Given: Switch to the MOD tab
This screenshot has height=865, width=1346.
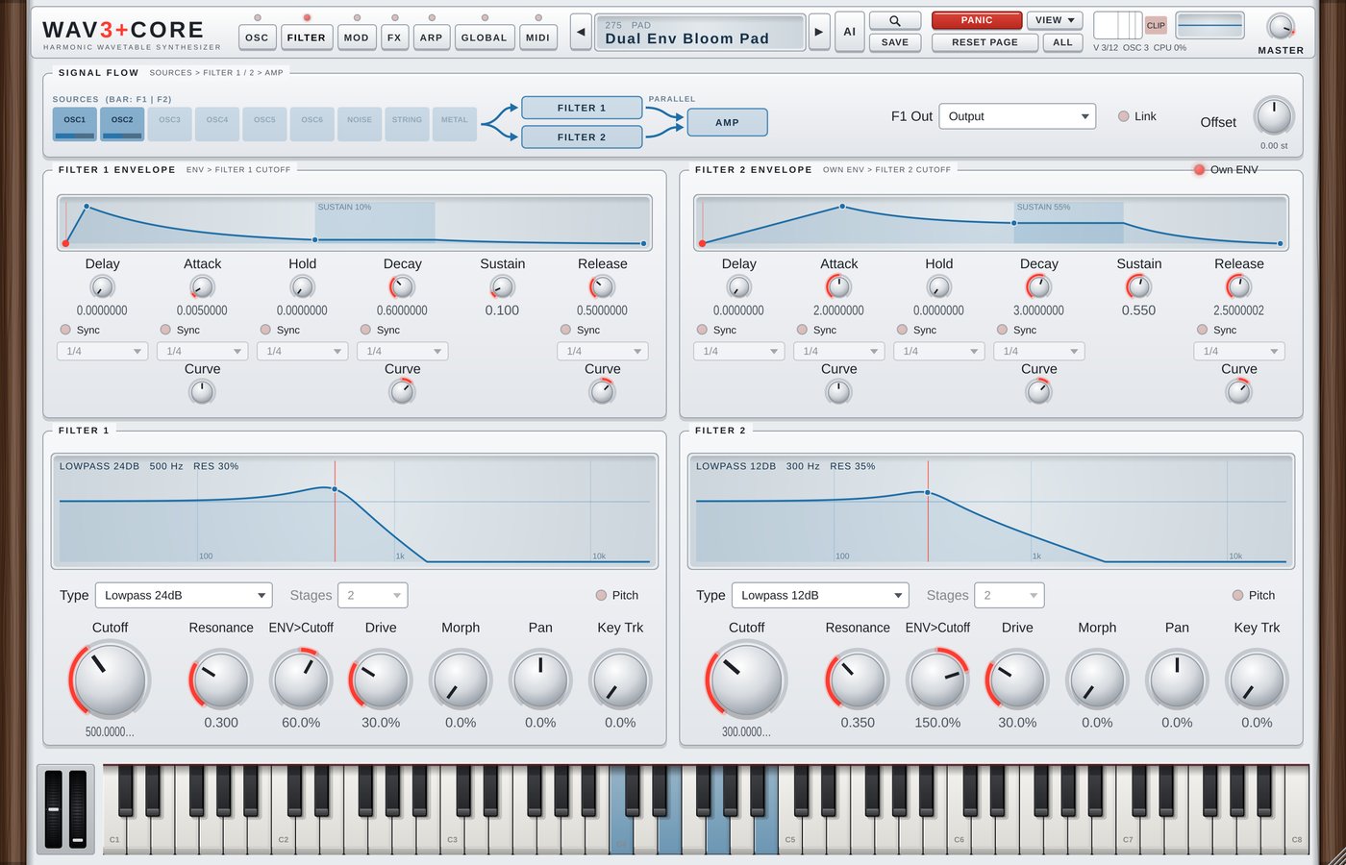Looking at the screenshot, I should click(357, 37).
